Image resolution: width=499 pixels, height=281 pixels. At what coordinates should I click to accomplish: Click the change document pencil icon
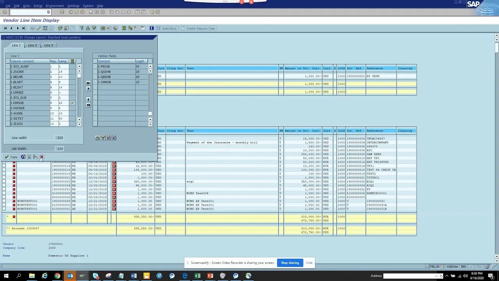tap(39, 28)
